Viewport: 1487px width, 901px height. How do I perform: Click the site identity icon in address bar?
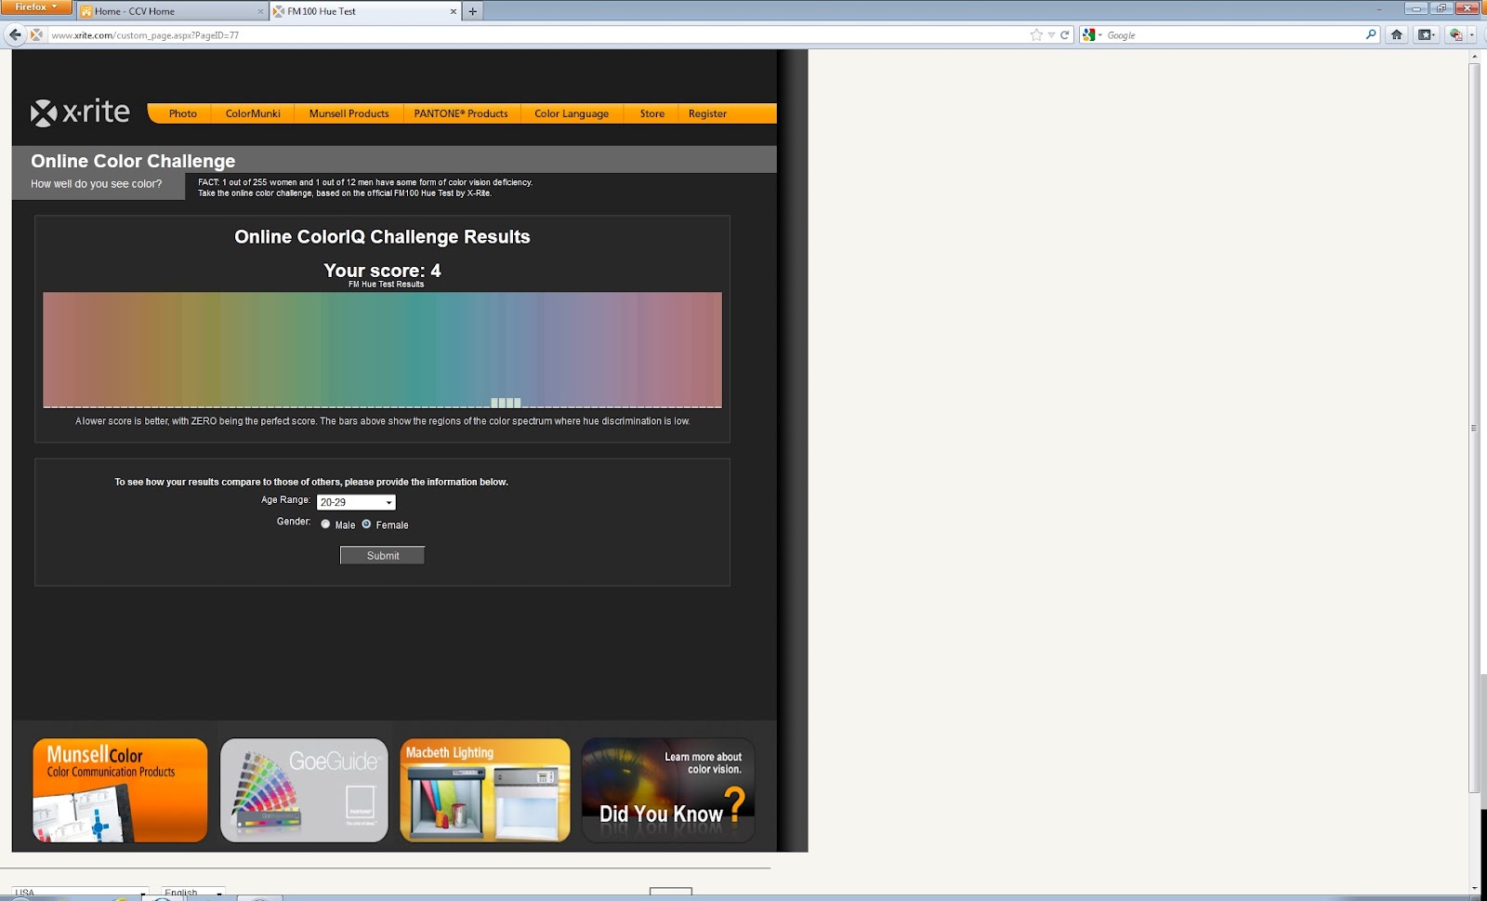pyautogui.click(x=36, y=35)
